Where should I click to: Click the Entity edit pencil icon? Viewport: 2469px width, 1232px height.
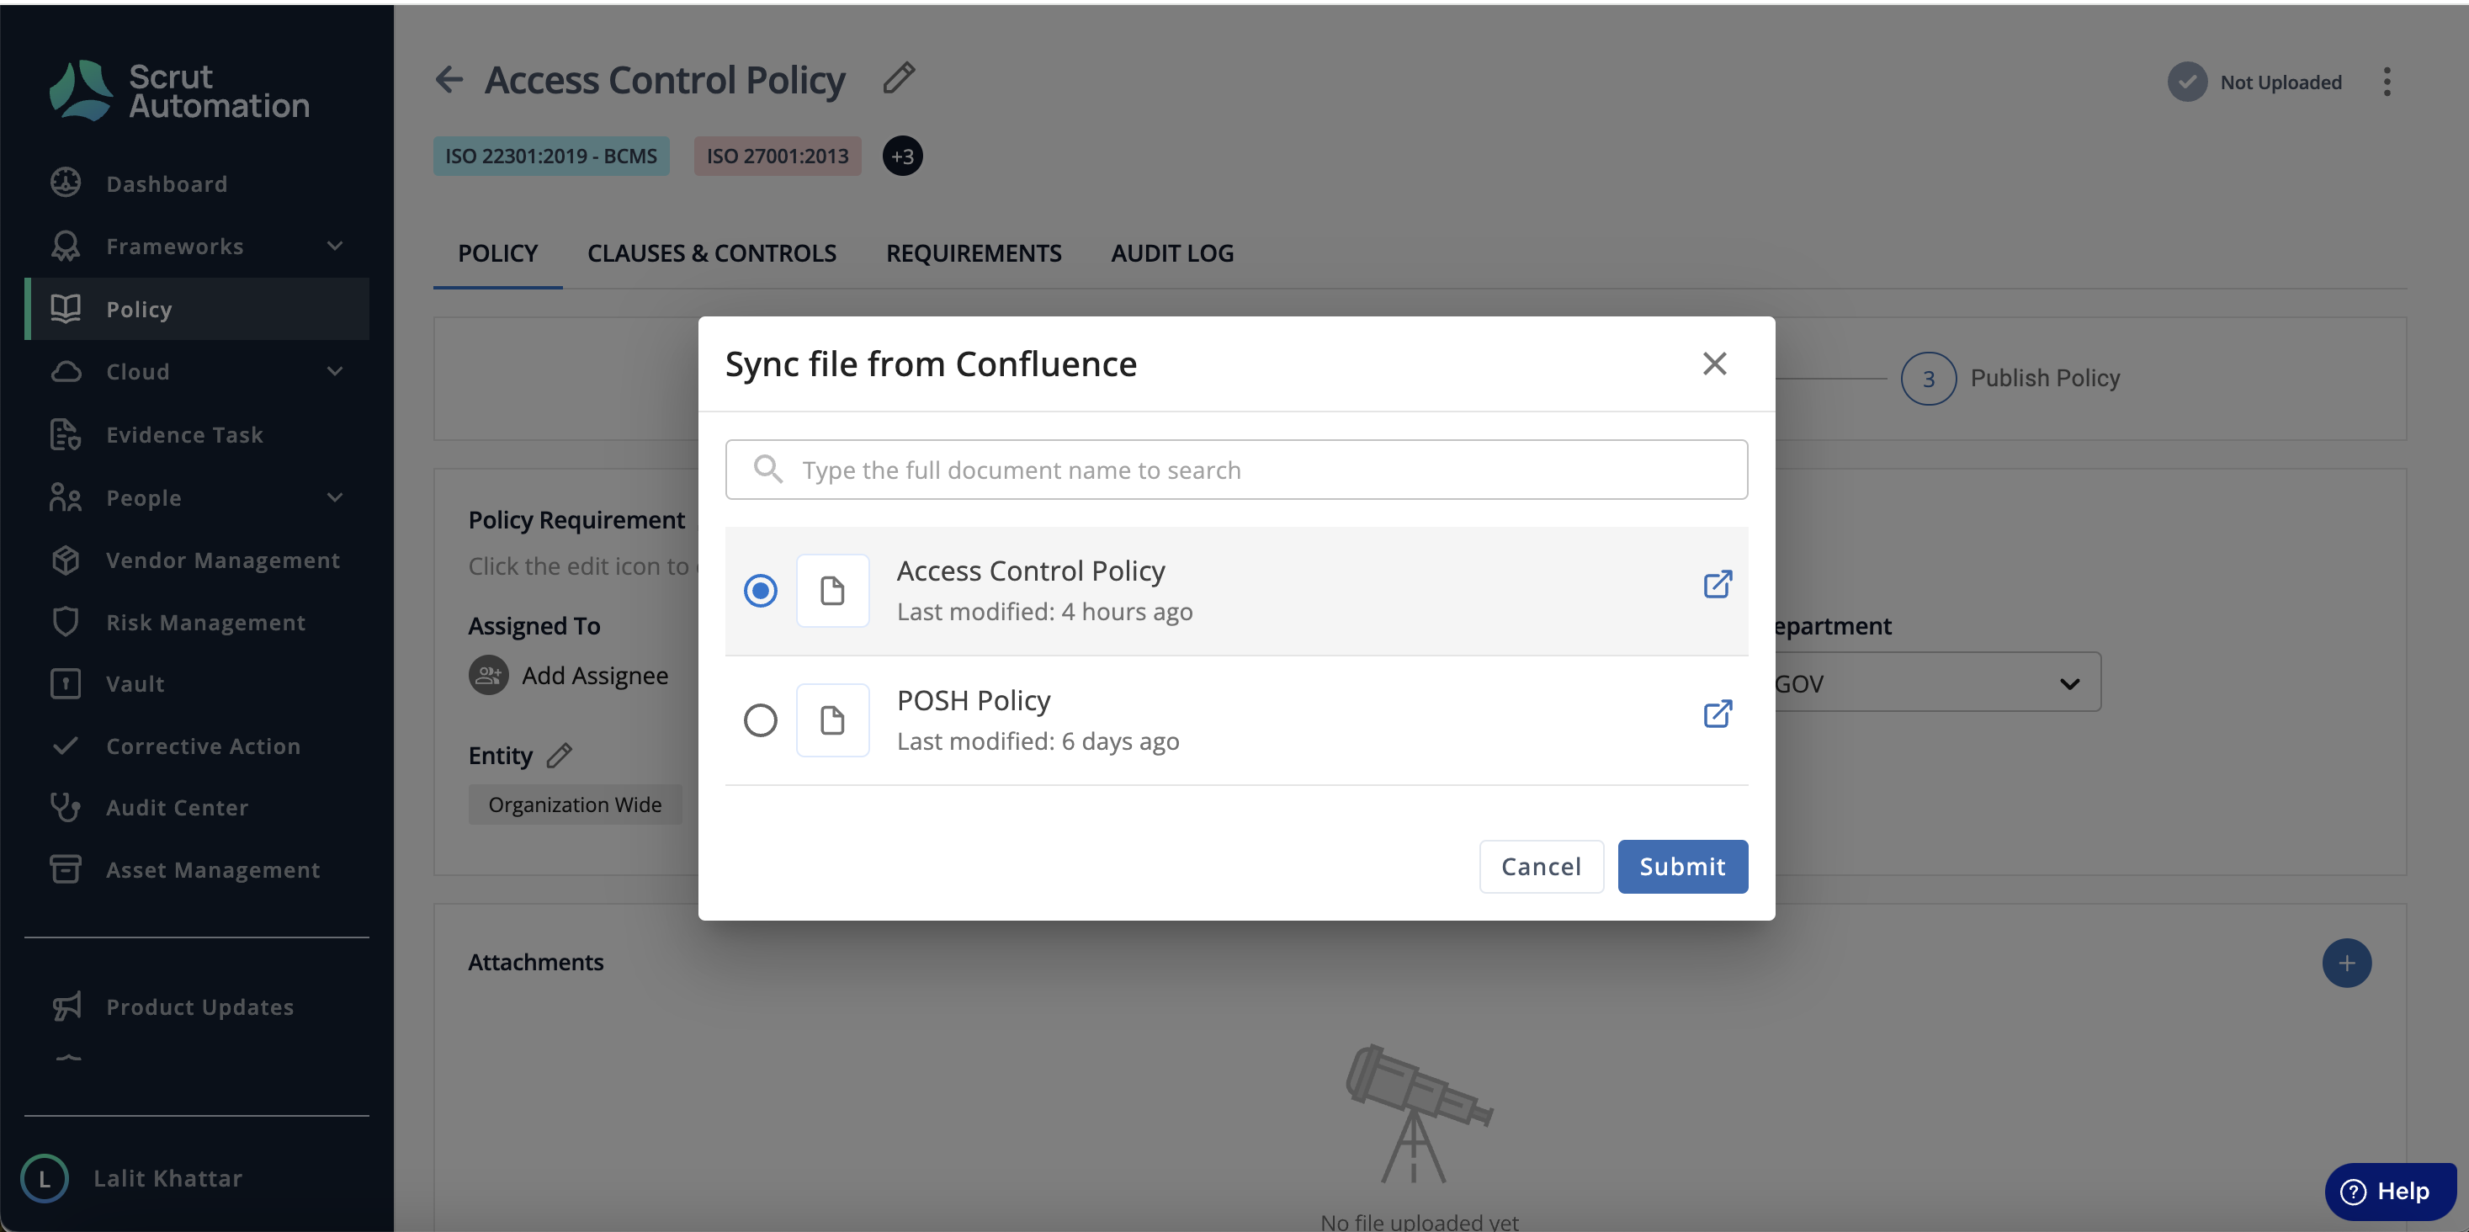559,756
